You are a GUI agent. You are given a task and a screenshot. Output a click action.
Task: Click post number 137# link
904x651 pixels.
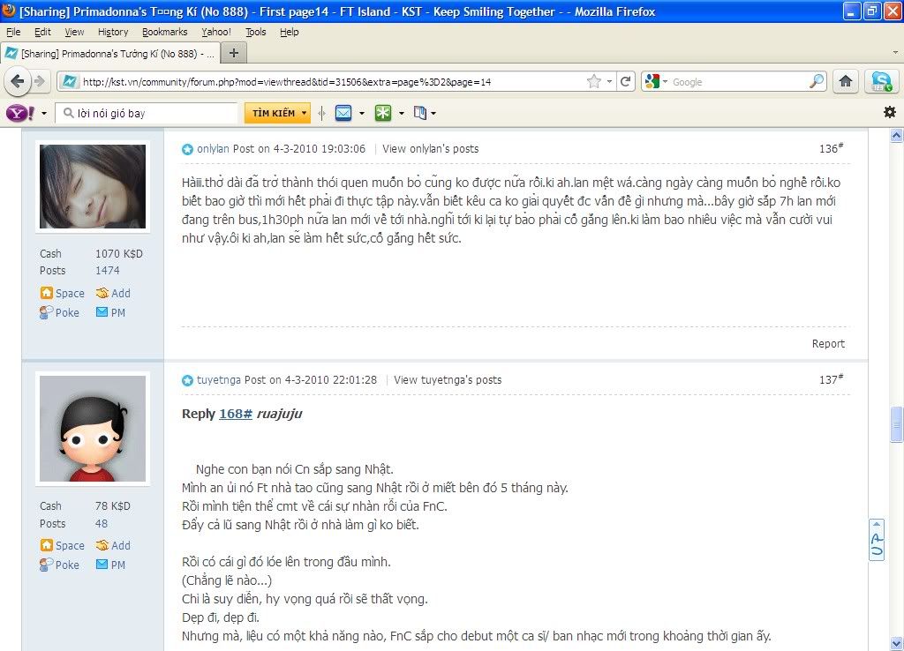[x=831, y=379]
